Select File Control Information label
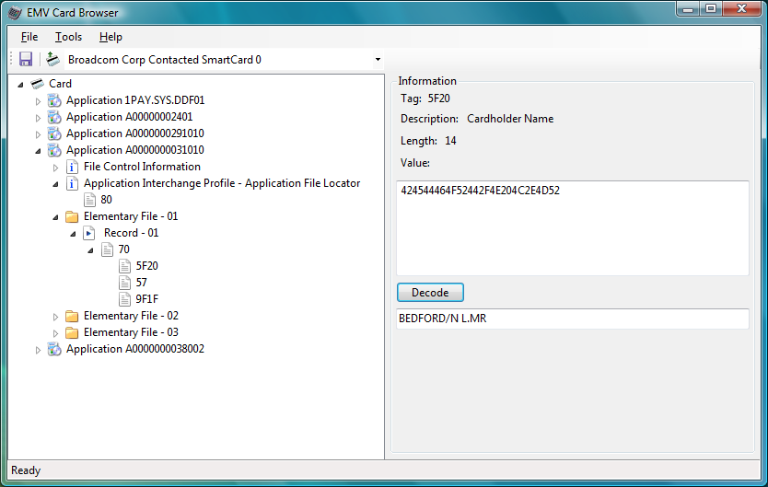Viewport: 768px width, 487px height. point(142,167)
